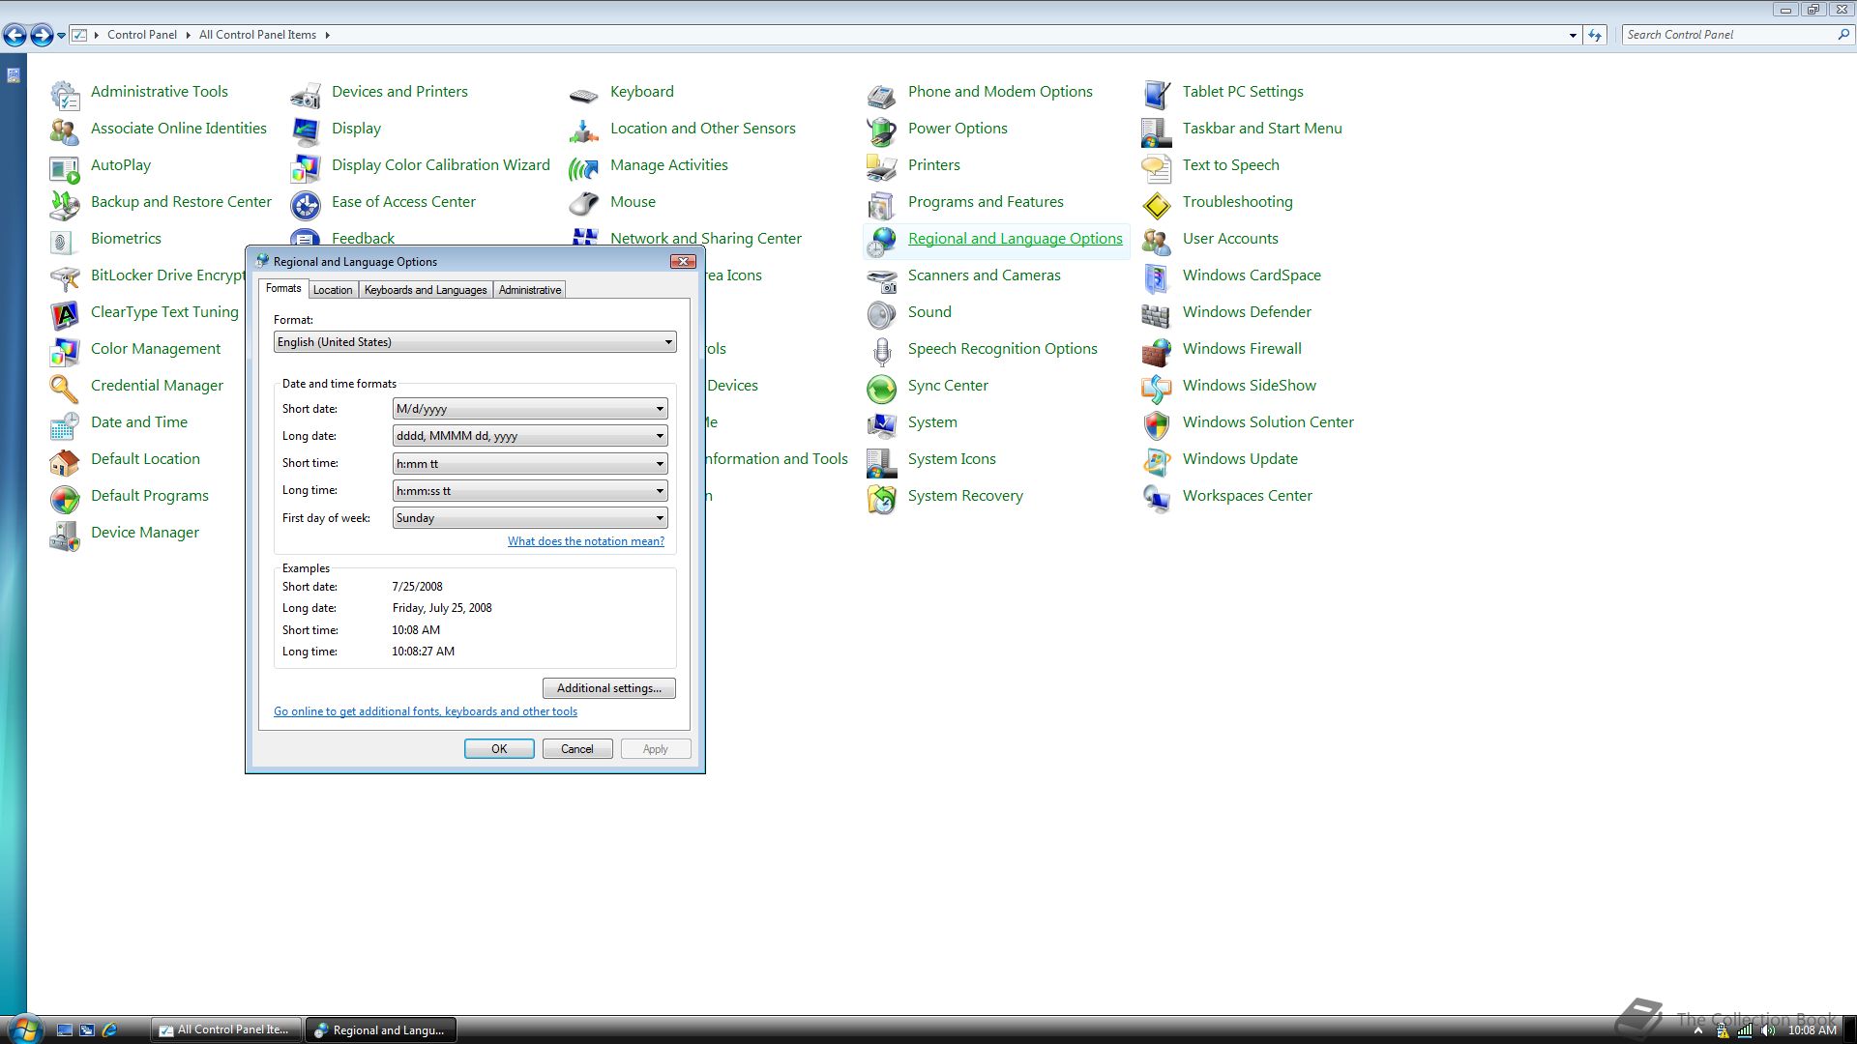Close the Regional and Language Options dialog
Image resolution: width=1857 pixels, height=1044 pixels.
(683, 262)
